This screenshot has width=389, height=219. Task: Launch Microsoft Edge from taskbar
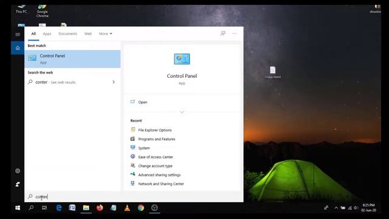coord(59,208)
